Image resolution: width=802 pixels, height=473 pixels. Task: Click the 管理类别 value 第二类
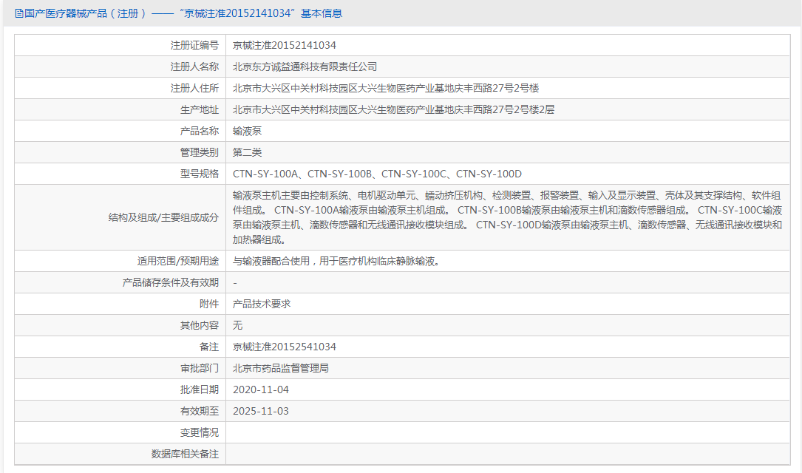tap(249, 152)
